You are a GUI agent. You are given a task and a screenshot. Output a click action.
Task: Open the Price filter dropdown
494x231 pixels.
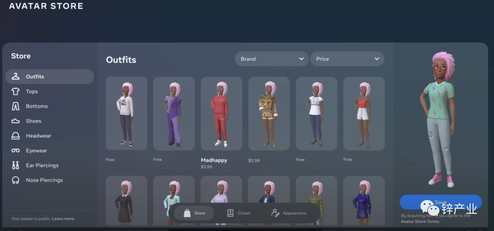347,59
